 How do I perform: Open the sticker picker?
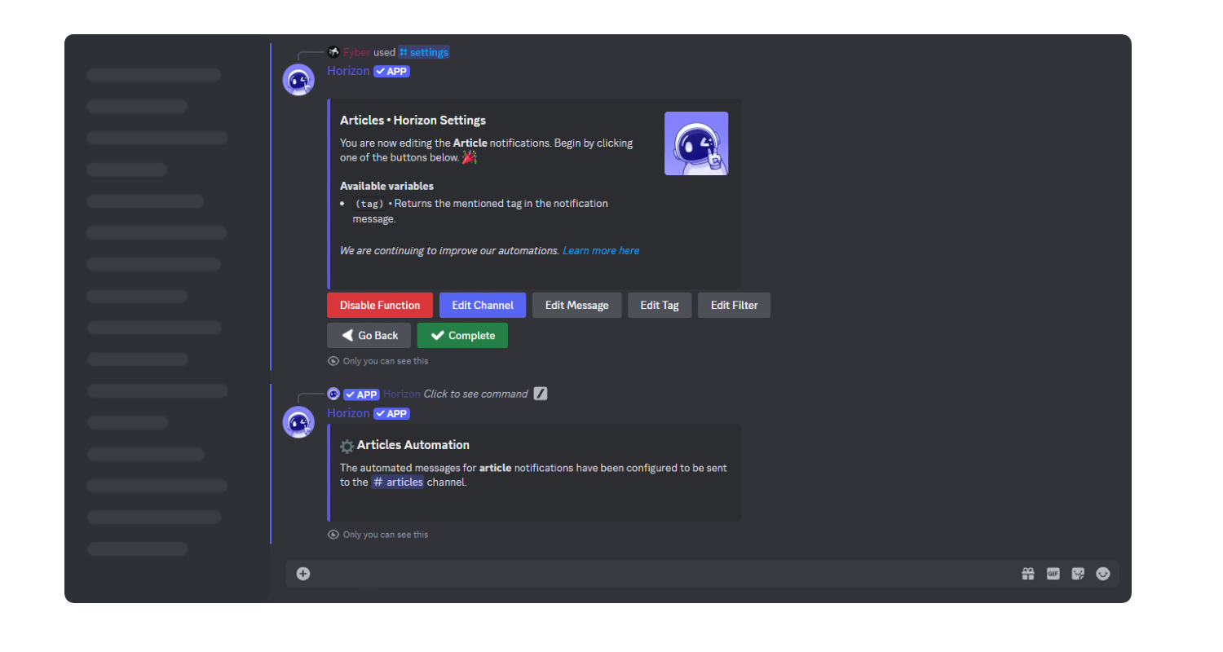1078,573
